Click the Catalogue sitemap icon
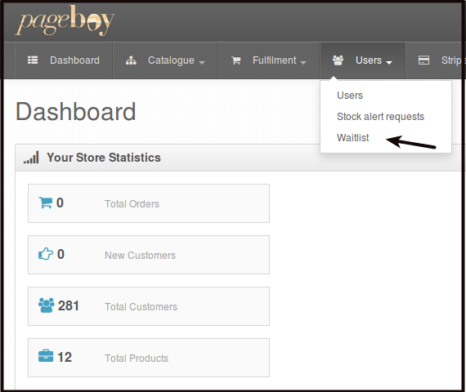The width and height of the screenshot is (466, 392). pos(131,60)
